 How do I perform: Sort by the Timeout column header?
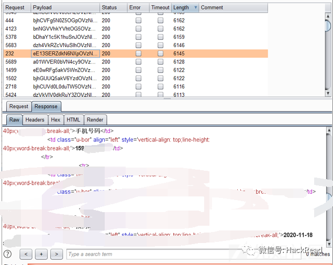pyautogui.click(x=160, y=8)
